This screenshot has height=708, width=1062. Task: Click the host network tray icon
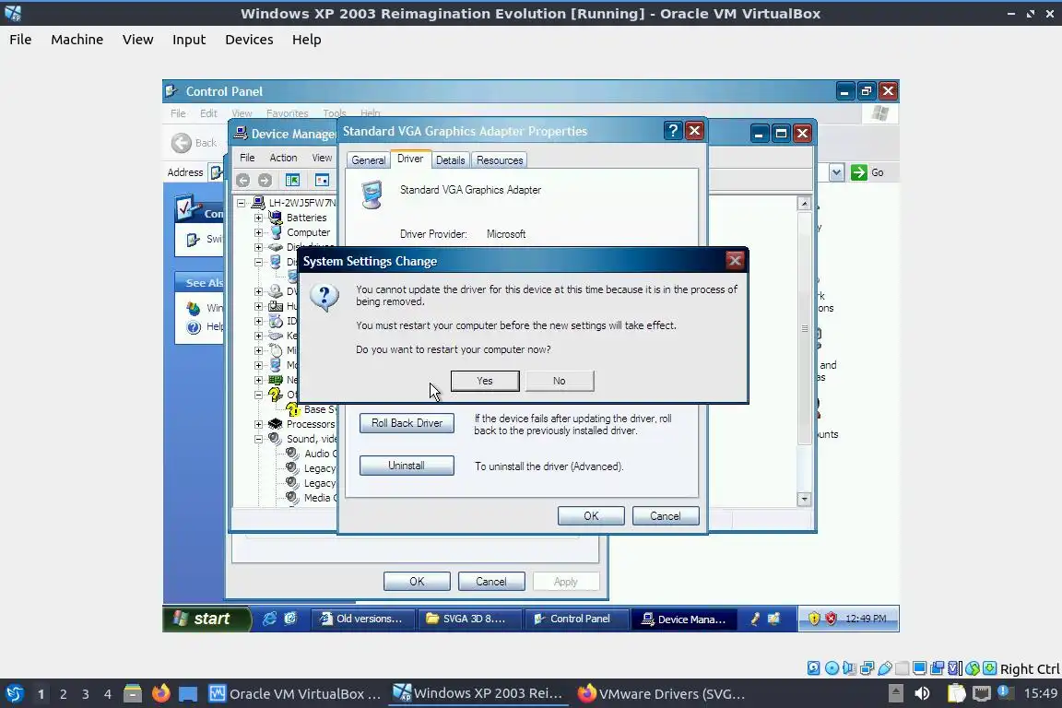point(981,693)
